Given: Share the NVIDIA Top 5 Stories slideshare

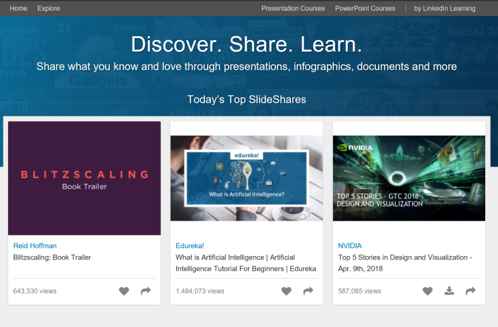Looking at the screenshot, I should pos(471,291).
